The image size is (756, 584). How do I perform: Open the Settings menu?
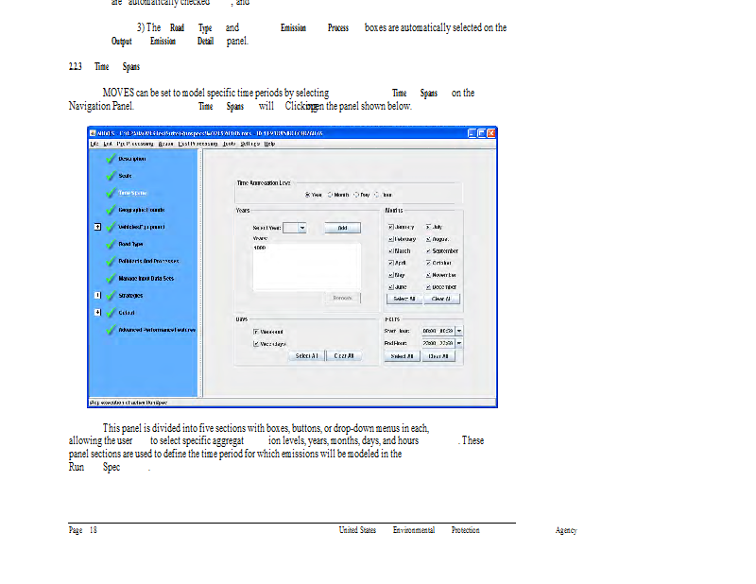point(250,144)
